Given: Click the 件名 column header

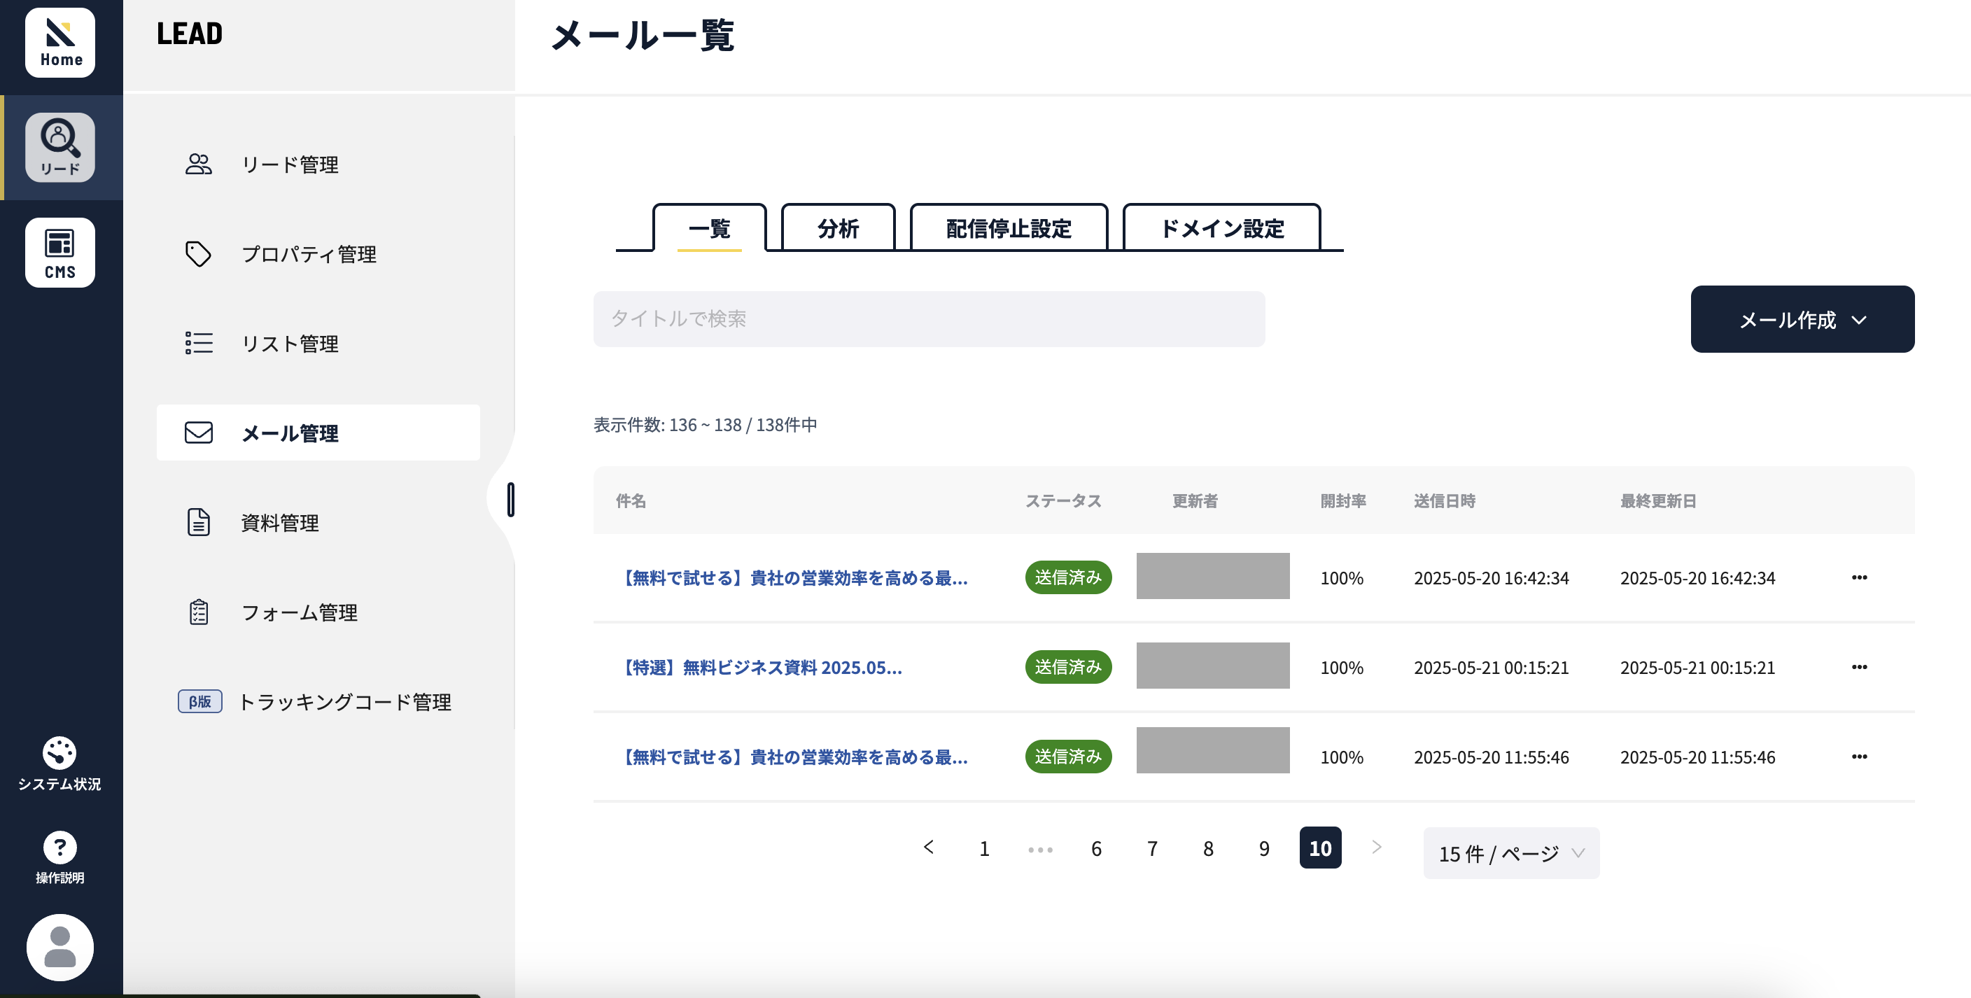Looking at the screenshot, I should click(x=631, y=500).
